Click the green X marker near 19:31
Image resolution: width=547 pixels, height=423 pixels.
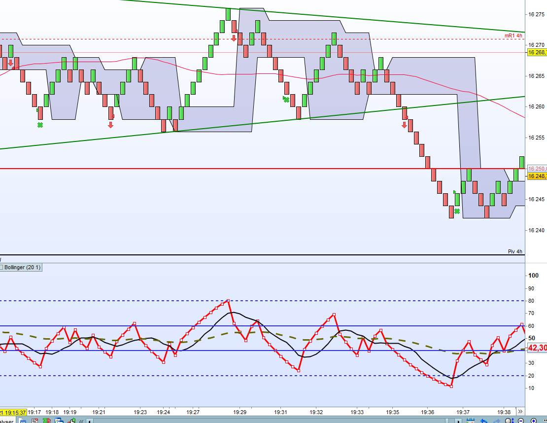click(x=286, y=100)
